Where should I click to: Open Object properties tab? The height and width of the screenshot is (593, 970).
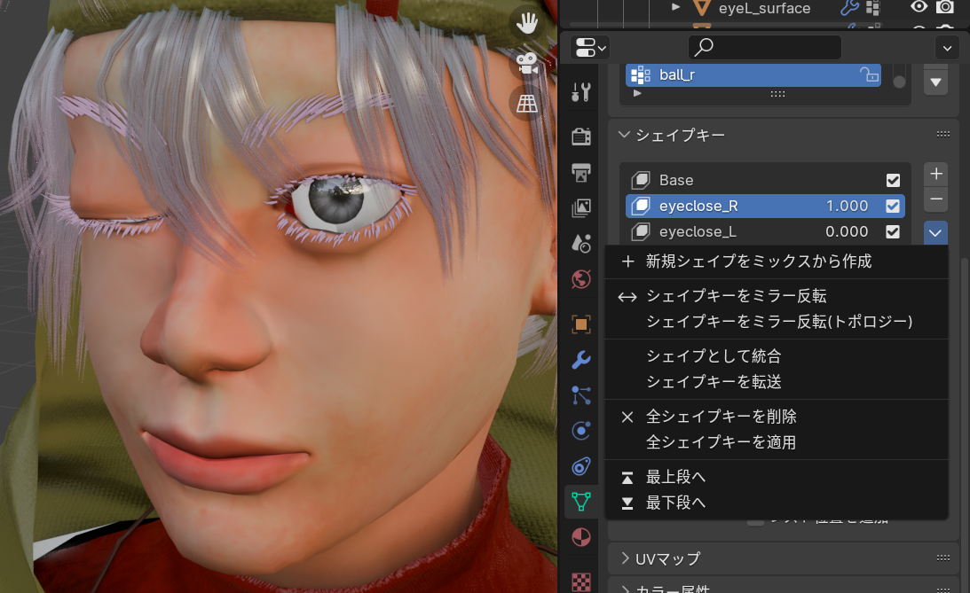pyautogui.click(x=581, y=324)
